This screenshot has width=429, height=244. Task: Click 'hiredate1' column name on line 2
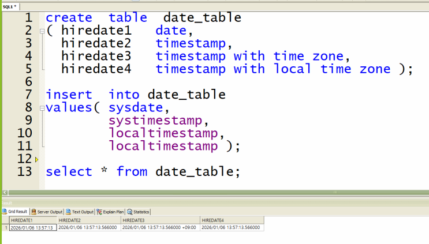coord(96,31)
